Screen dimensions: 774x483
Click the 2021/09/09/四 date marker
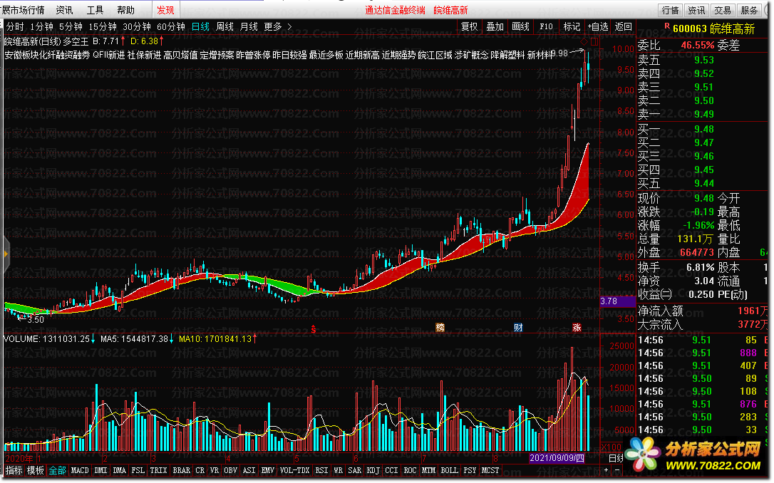click(557, 458)
